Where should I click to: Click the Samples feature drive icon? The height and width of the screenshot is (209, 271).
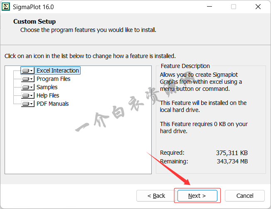point(26,87)
